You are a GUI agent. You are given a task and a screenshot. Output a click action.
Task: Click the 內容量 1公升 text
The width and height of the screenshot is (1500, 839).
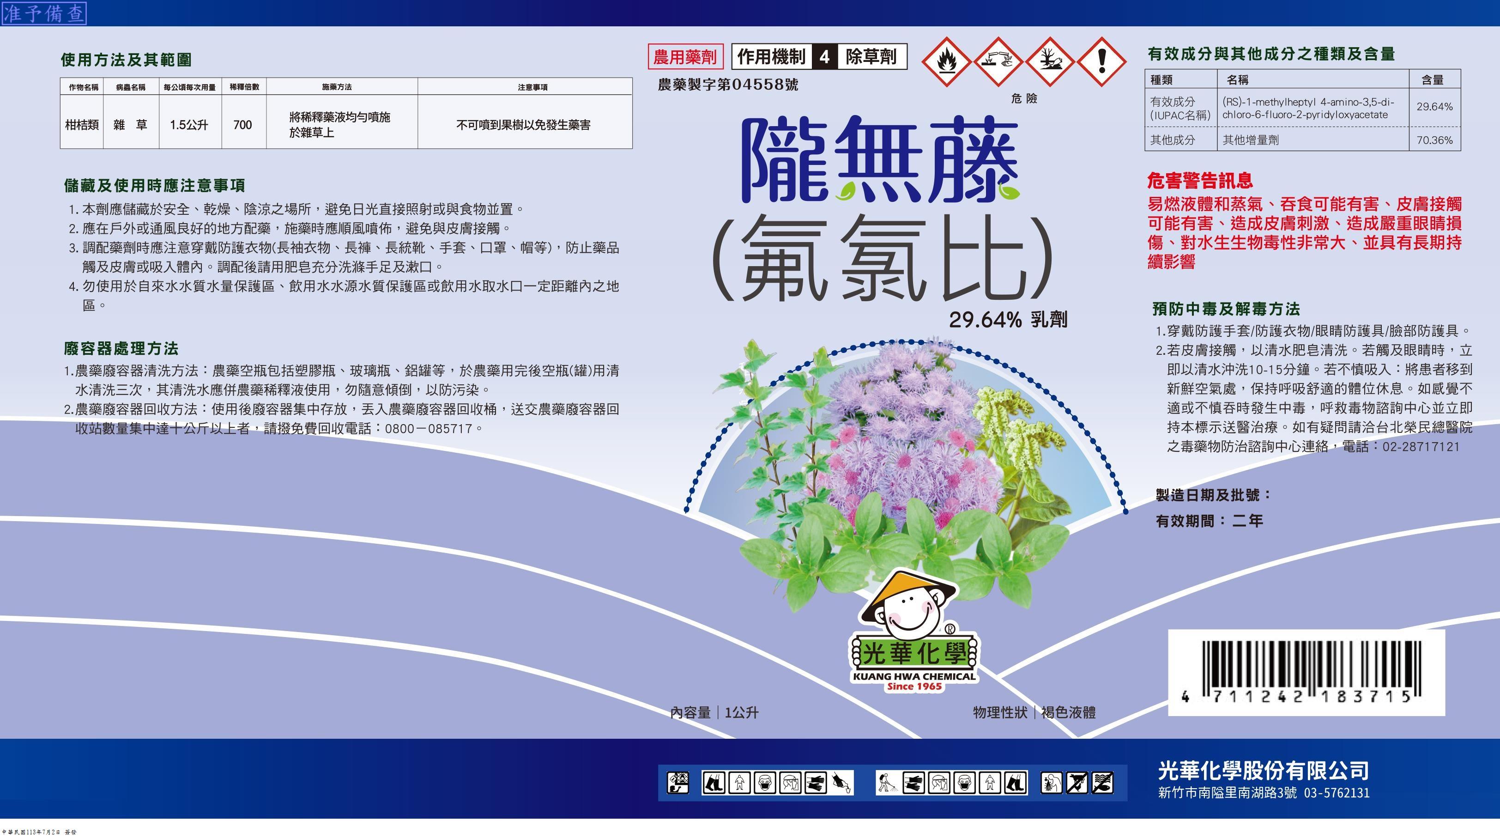(x=714, y=712)
